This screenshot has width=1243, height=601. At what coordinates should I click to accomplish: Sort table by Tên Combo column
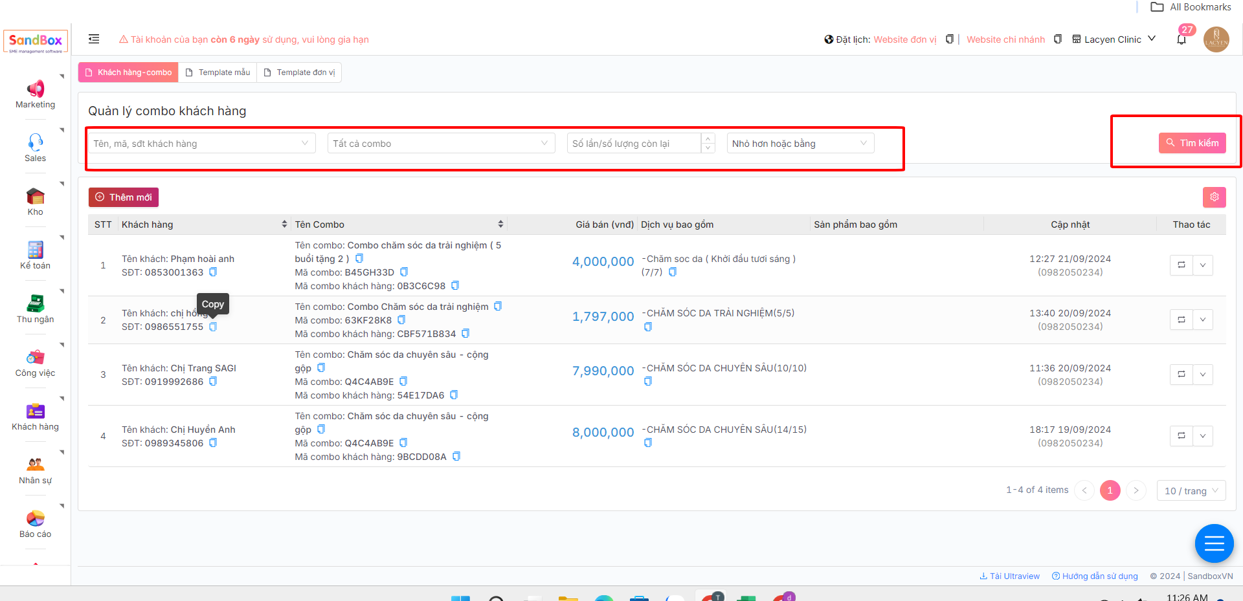click(x=500, y=224)
